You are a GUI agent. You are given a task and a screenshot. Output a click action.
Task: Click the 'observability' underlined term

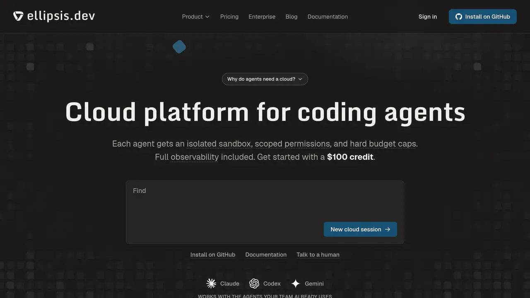pos(195,157)
